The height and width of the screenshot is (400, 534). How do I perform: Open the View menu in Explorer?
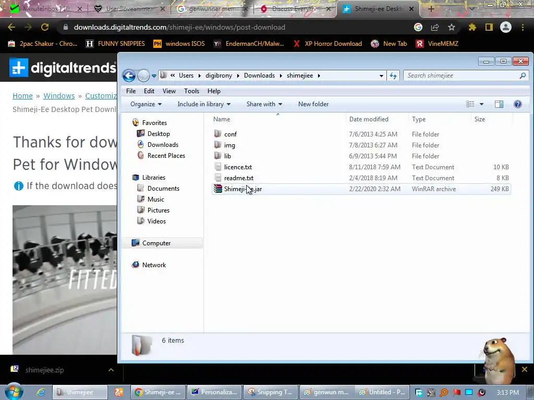pos(169,91)
